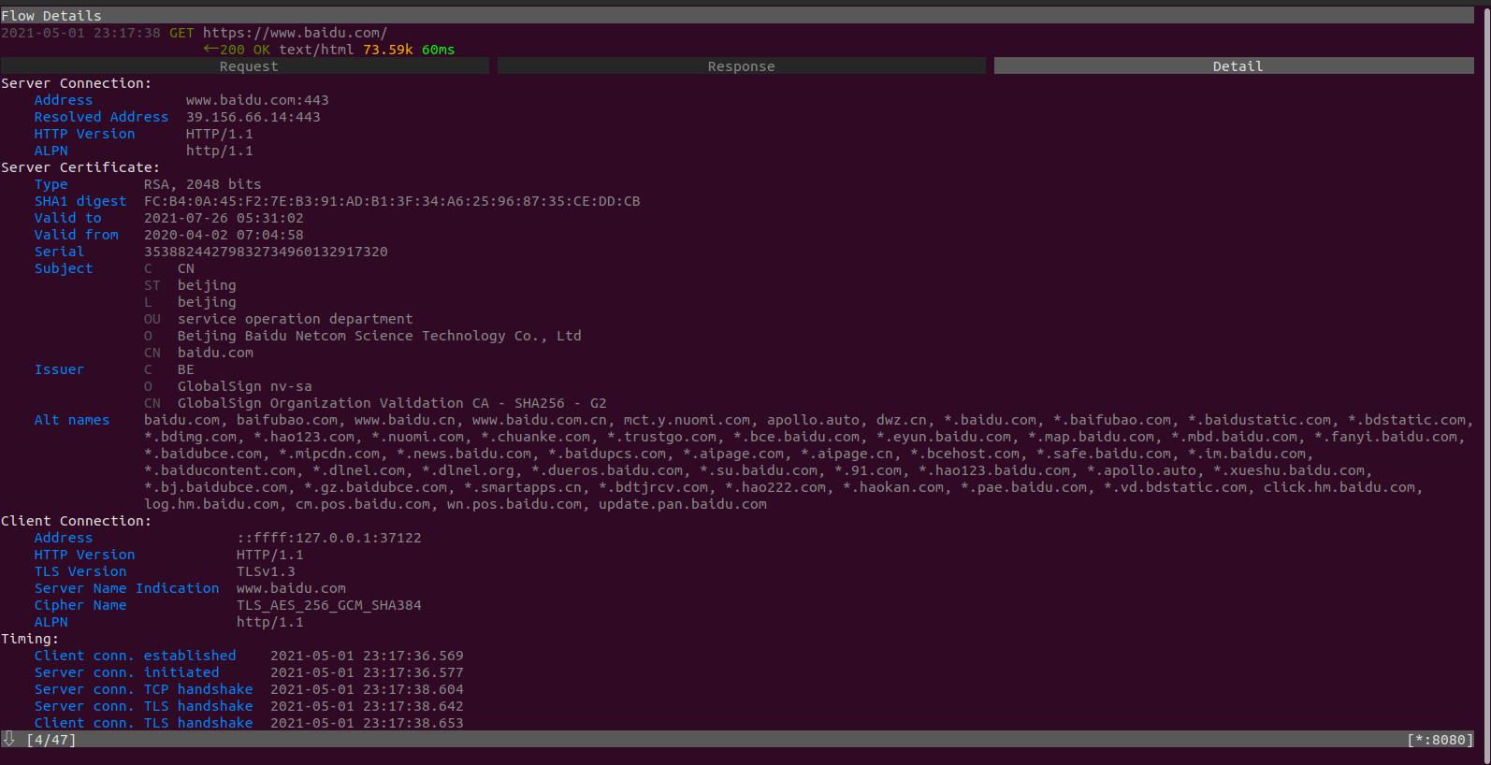Click the Client Connection heading
The height and width of the screenshot is (765, 1491).
coord(76,521)
